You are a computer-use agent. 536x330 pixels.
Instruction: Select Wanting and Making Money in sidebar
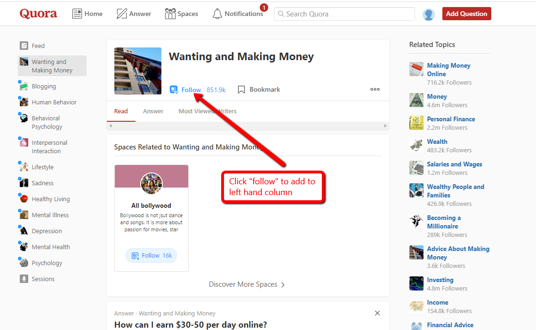point(52,66)
